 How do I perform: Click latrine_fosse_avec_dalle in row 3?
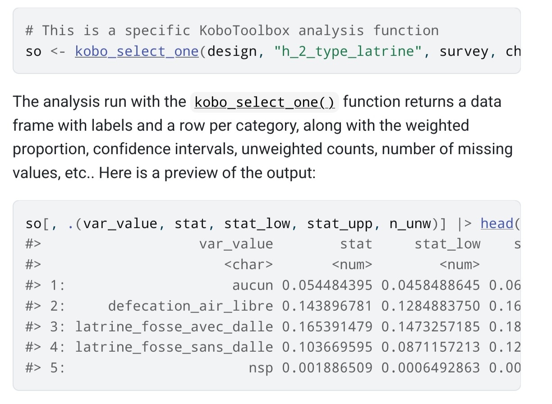(174, 326)
